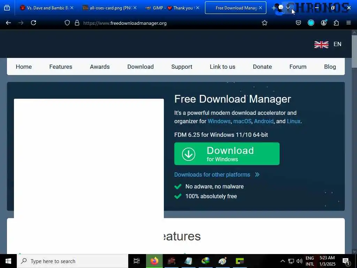Click the UK flag language icon

coord(321,44)
